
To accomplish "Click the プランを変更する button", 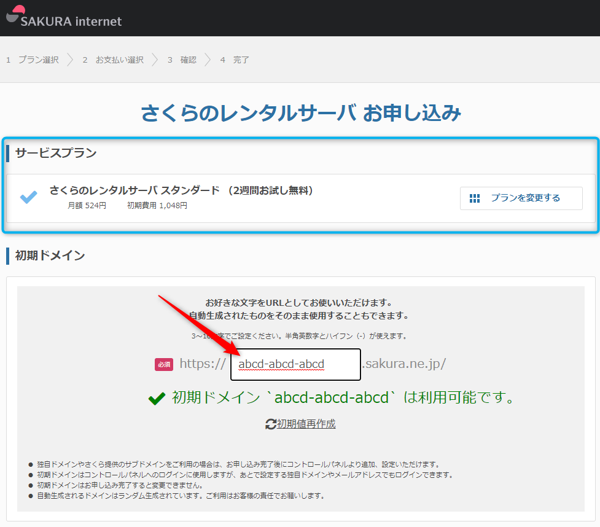I will click(x=521, y=198).
